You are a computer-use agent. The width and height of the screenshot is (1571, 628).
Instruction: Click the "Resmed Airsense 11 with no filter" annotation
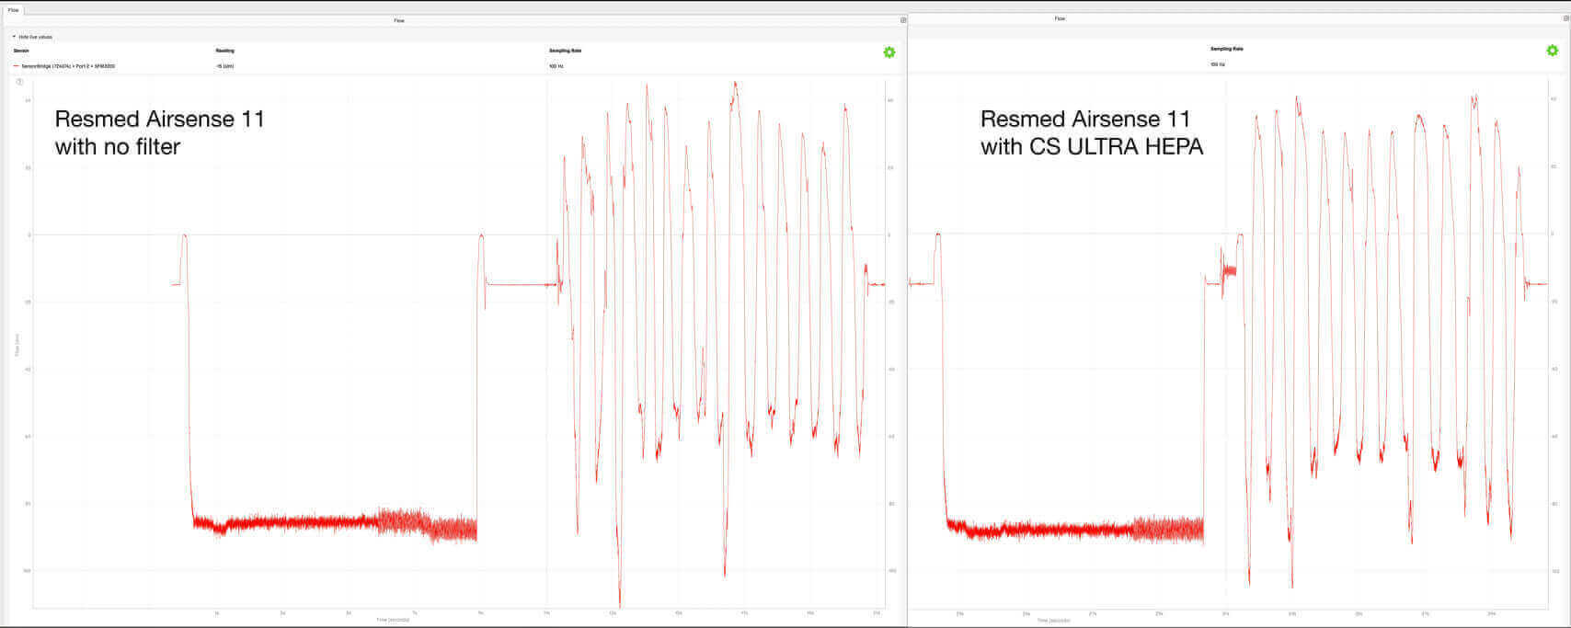coord(159,132)
